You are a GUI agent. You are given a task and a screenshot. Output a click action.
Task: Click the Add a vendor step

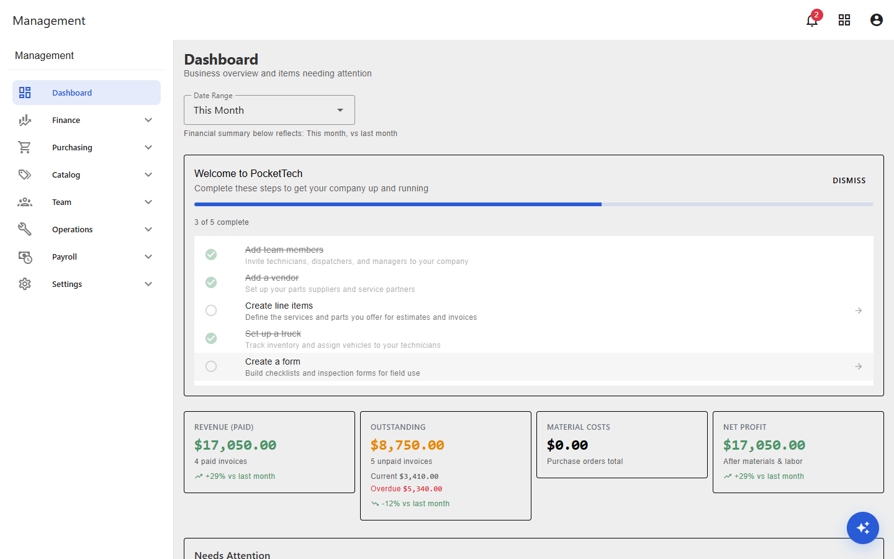pos(534,283)
